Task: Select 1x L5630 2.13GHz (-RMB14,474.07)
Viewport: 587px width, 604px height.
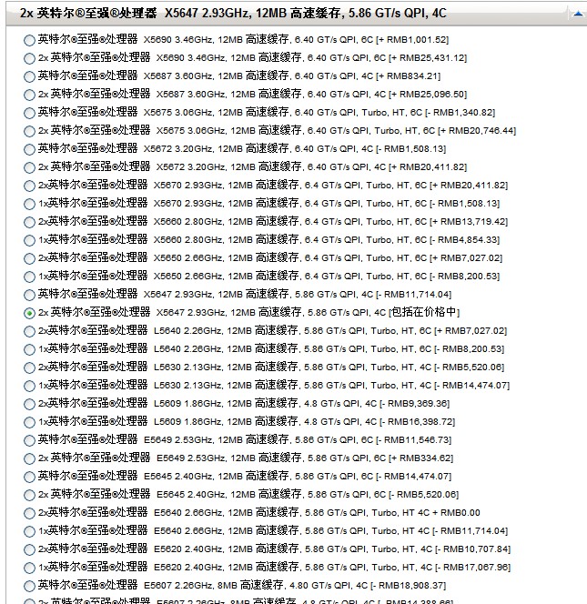Action: (29, 386)
